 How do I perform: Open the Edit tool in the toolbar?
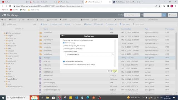(x=95, y=20)
